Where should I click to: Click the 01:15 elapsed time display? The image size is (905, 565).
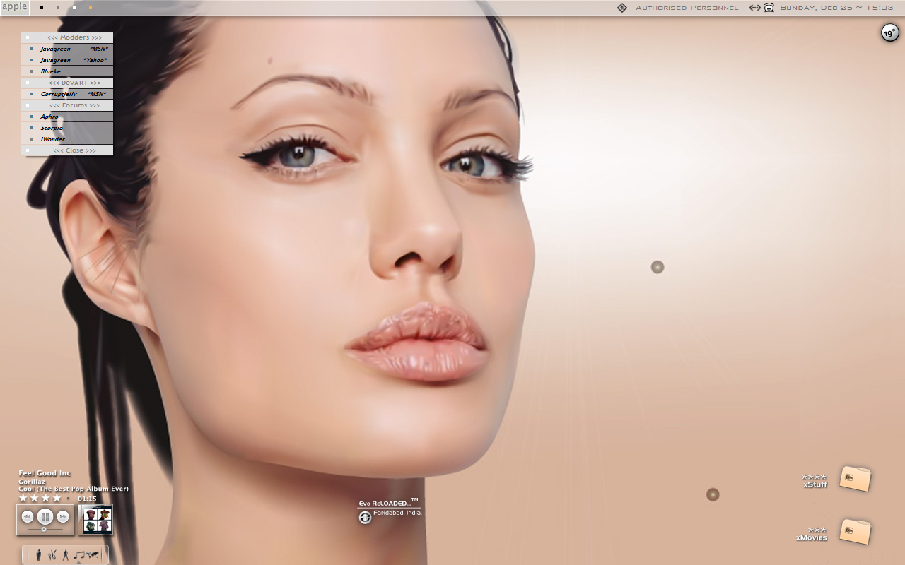tap(87, 499)
